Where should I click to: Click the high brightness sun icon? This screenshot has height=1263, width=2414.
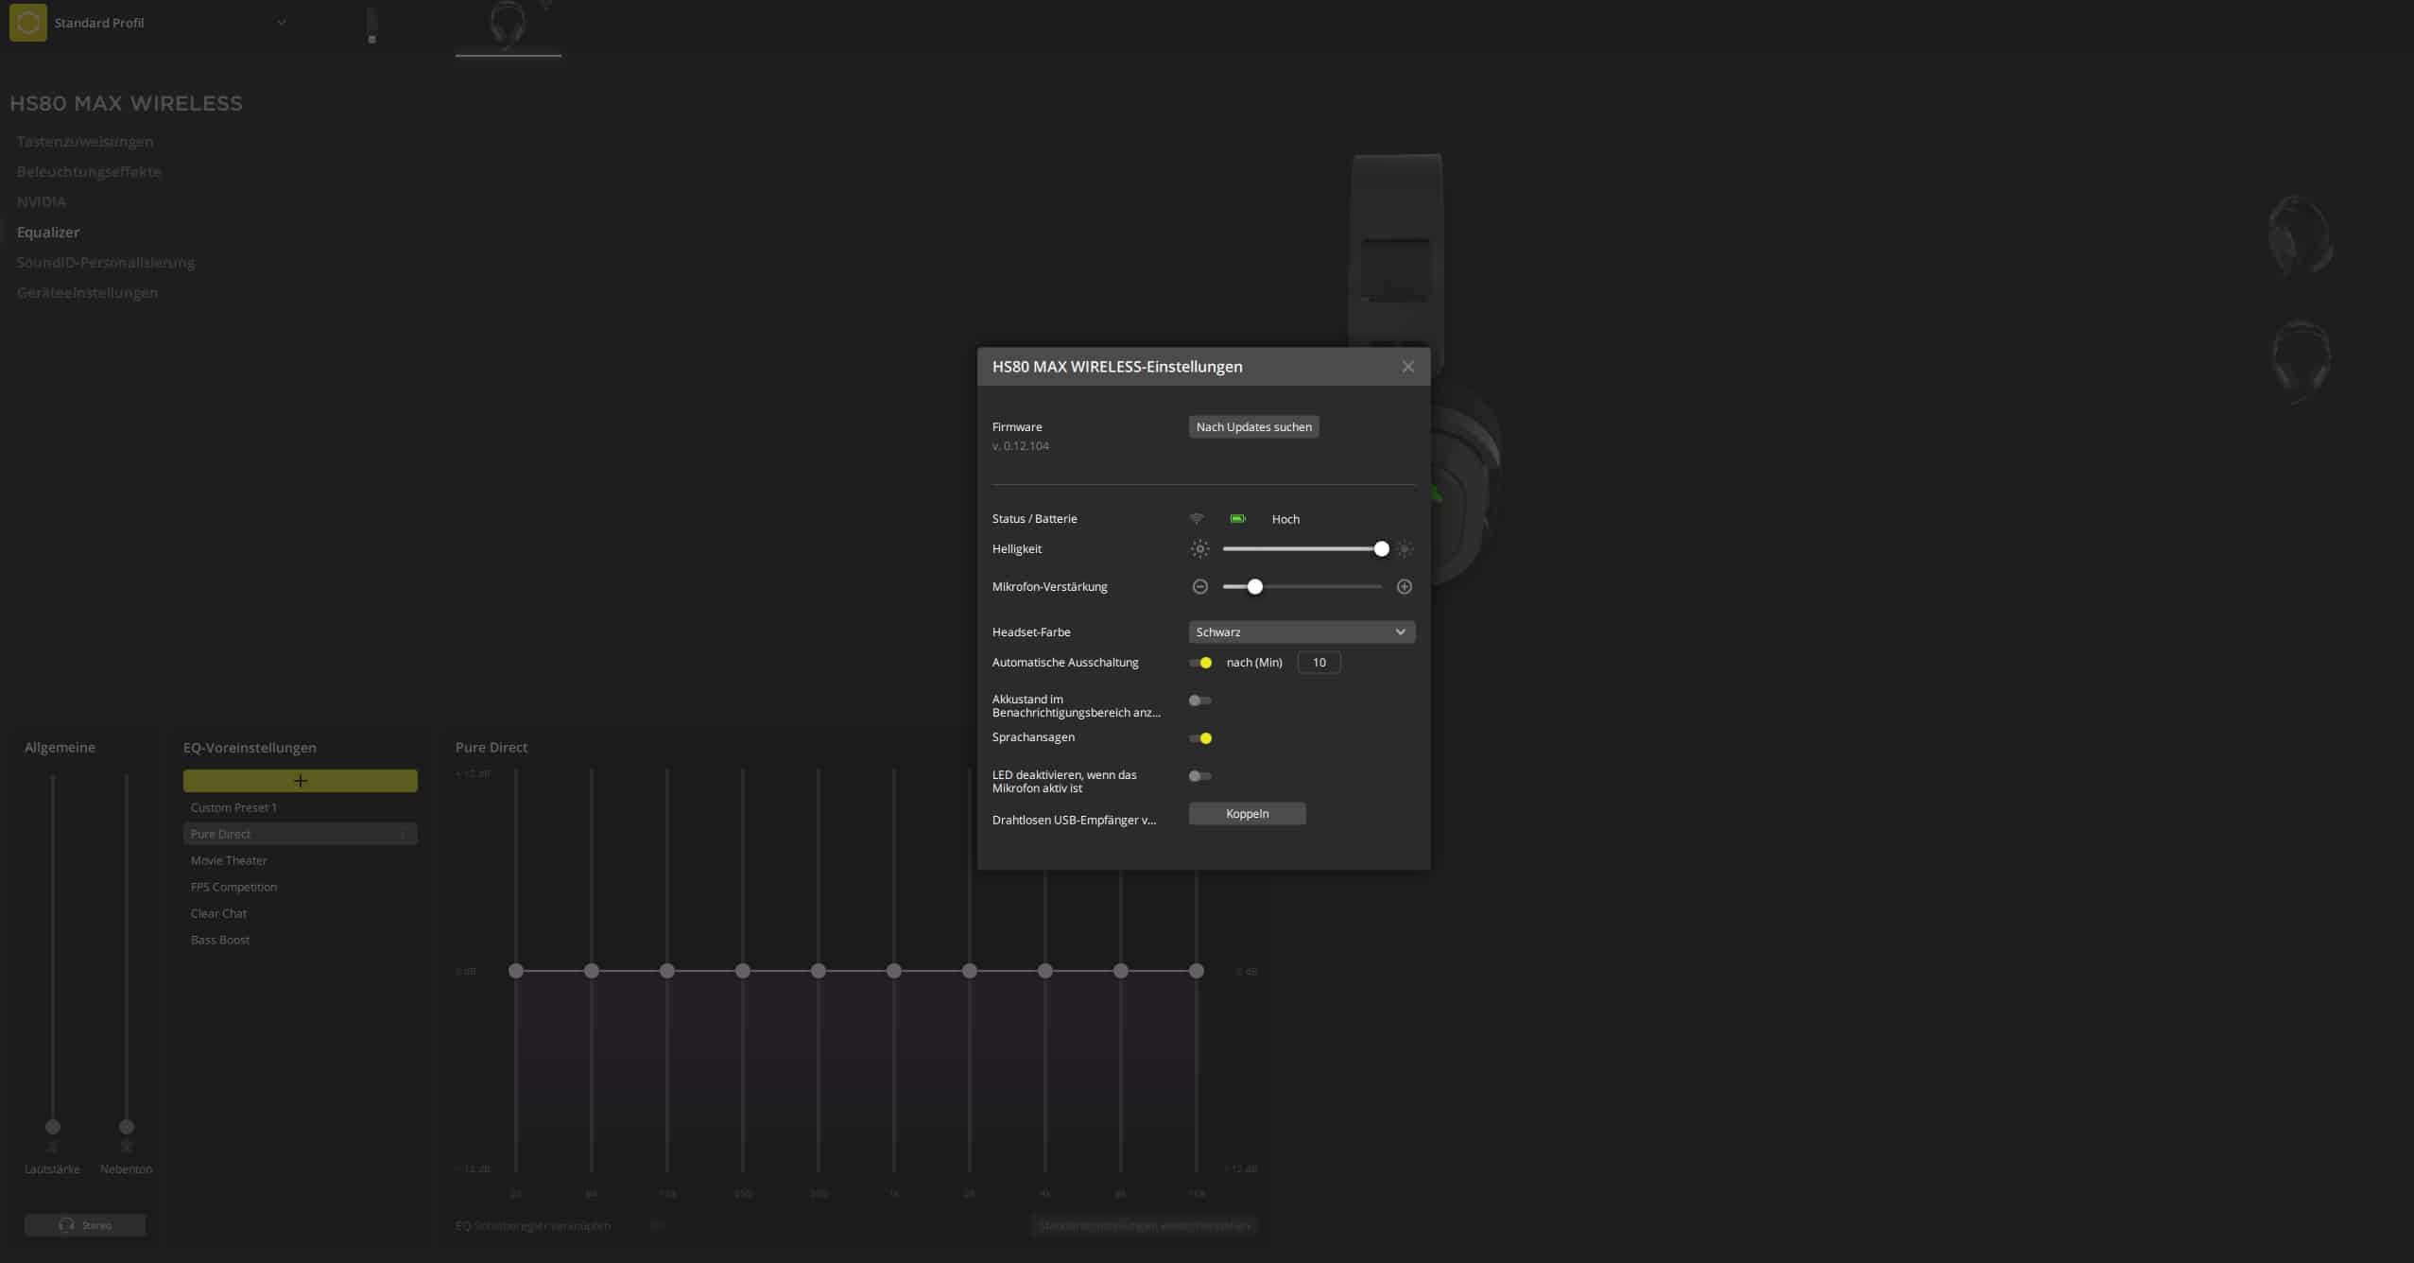tap(1404, 549)
